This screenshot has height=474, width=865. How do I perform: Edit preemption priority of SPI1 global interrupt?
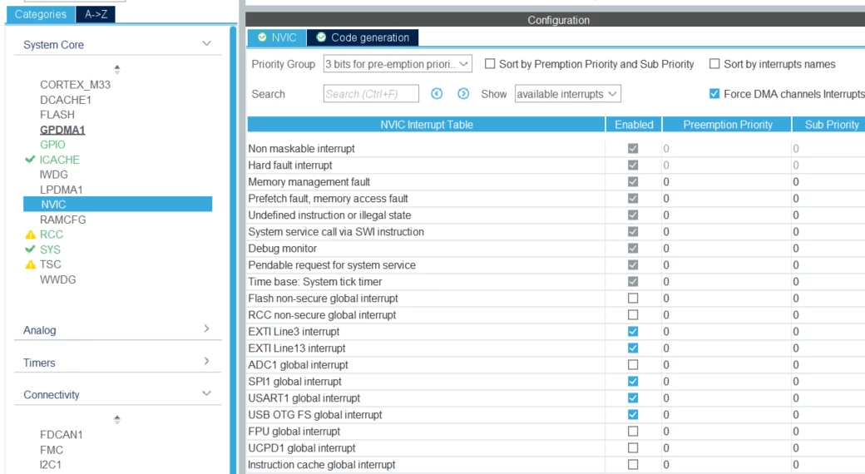(727, 382)
